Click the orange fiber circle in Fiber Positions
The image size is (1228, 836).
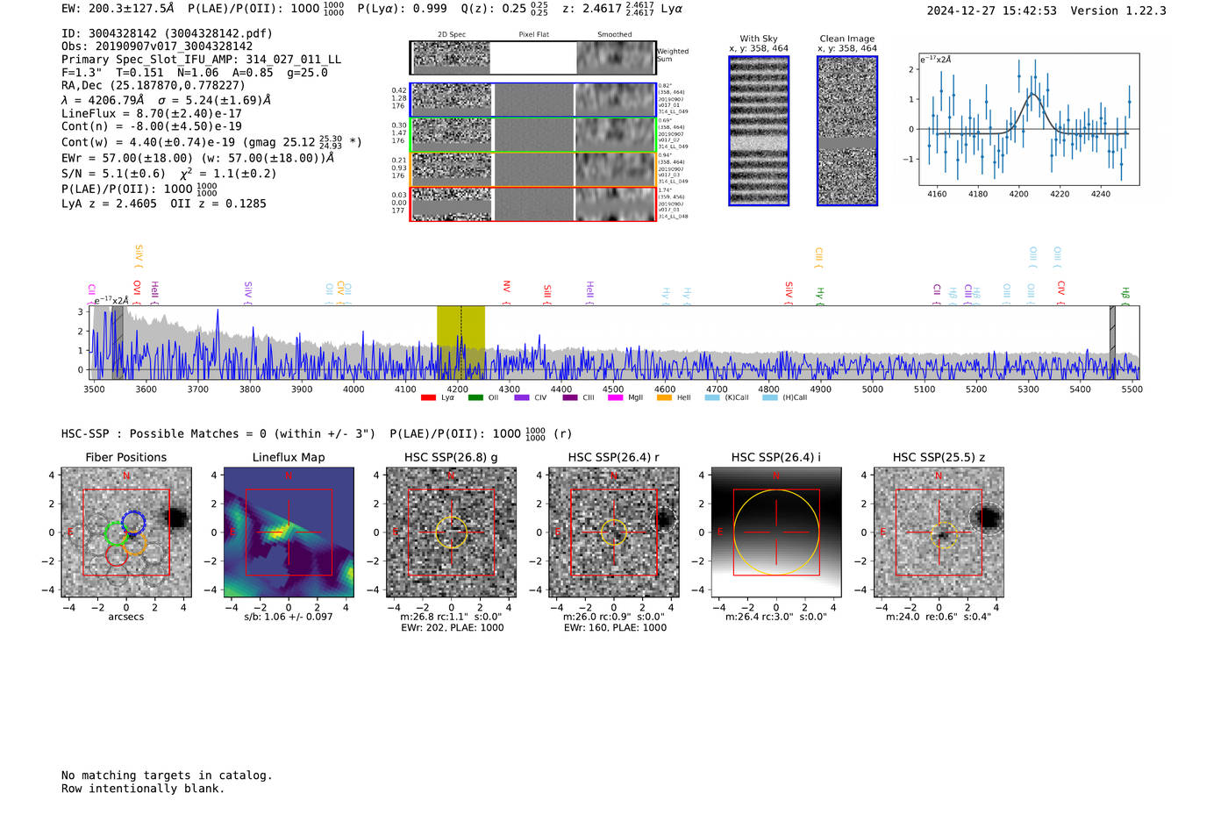point(135,544)
